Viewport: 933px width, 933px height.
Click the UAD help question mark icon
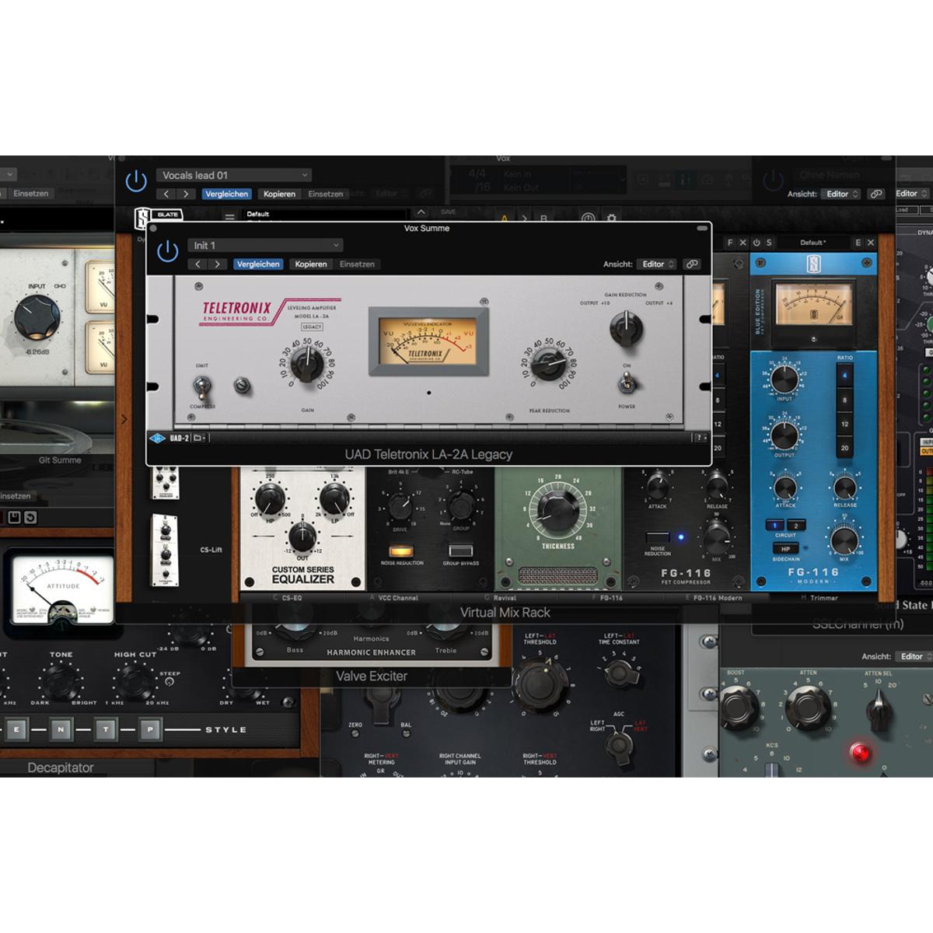coord(700,438)
